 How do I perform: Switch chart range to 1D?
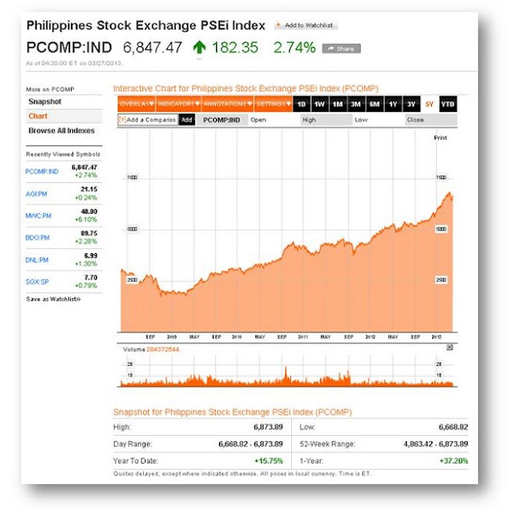tap(302, 104)
